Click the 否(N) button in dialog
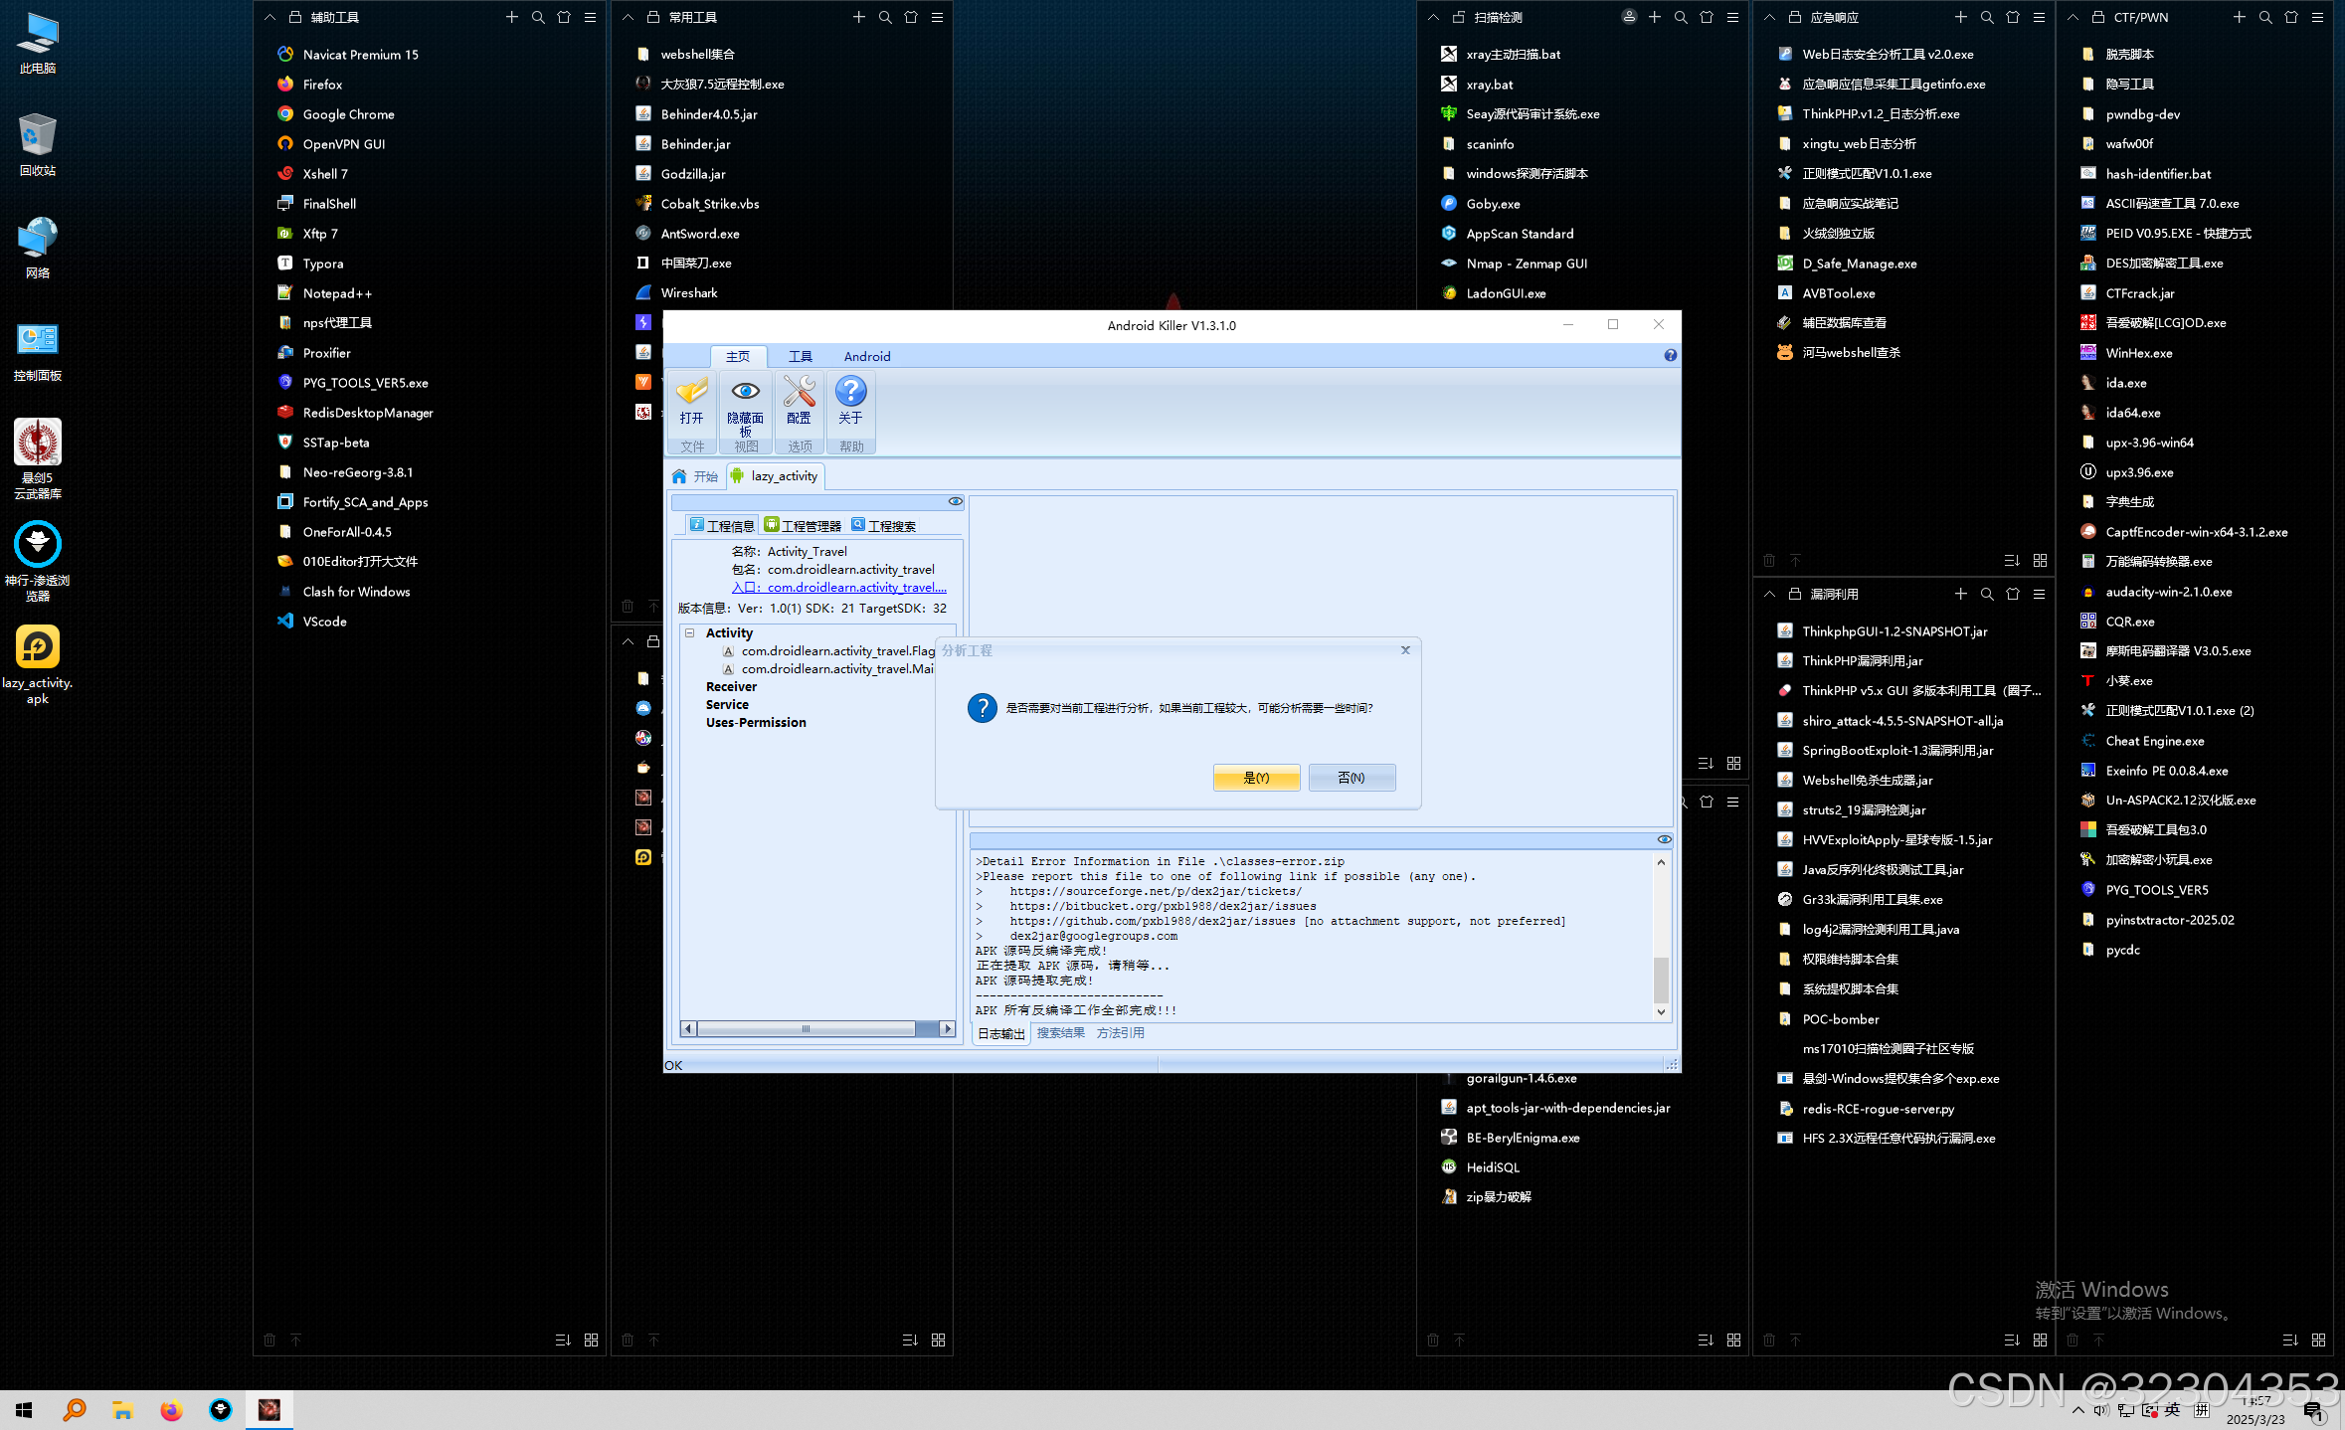2345x1430 pixels. [1351, 778]
